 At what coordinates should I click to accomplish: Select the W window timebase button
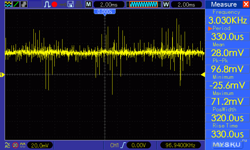pyautogui.click(x=166, y=4)
